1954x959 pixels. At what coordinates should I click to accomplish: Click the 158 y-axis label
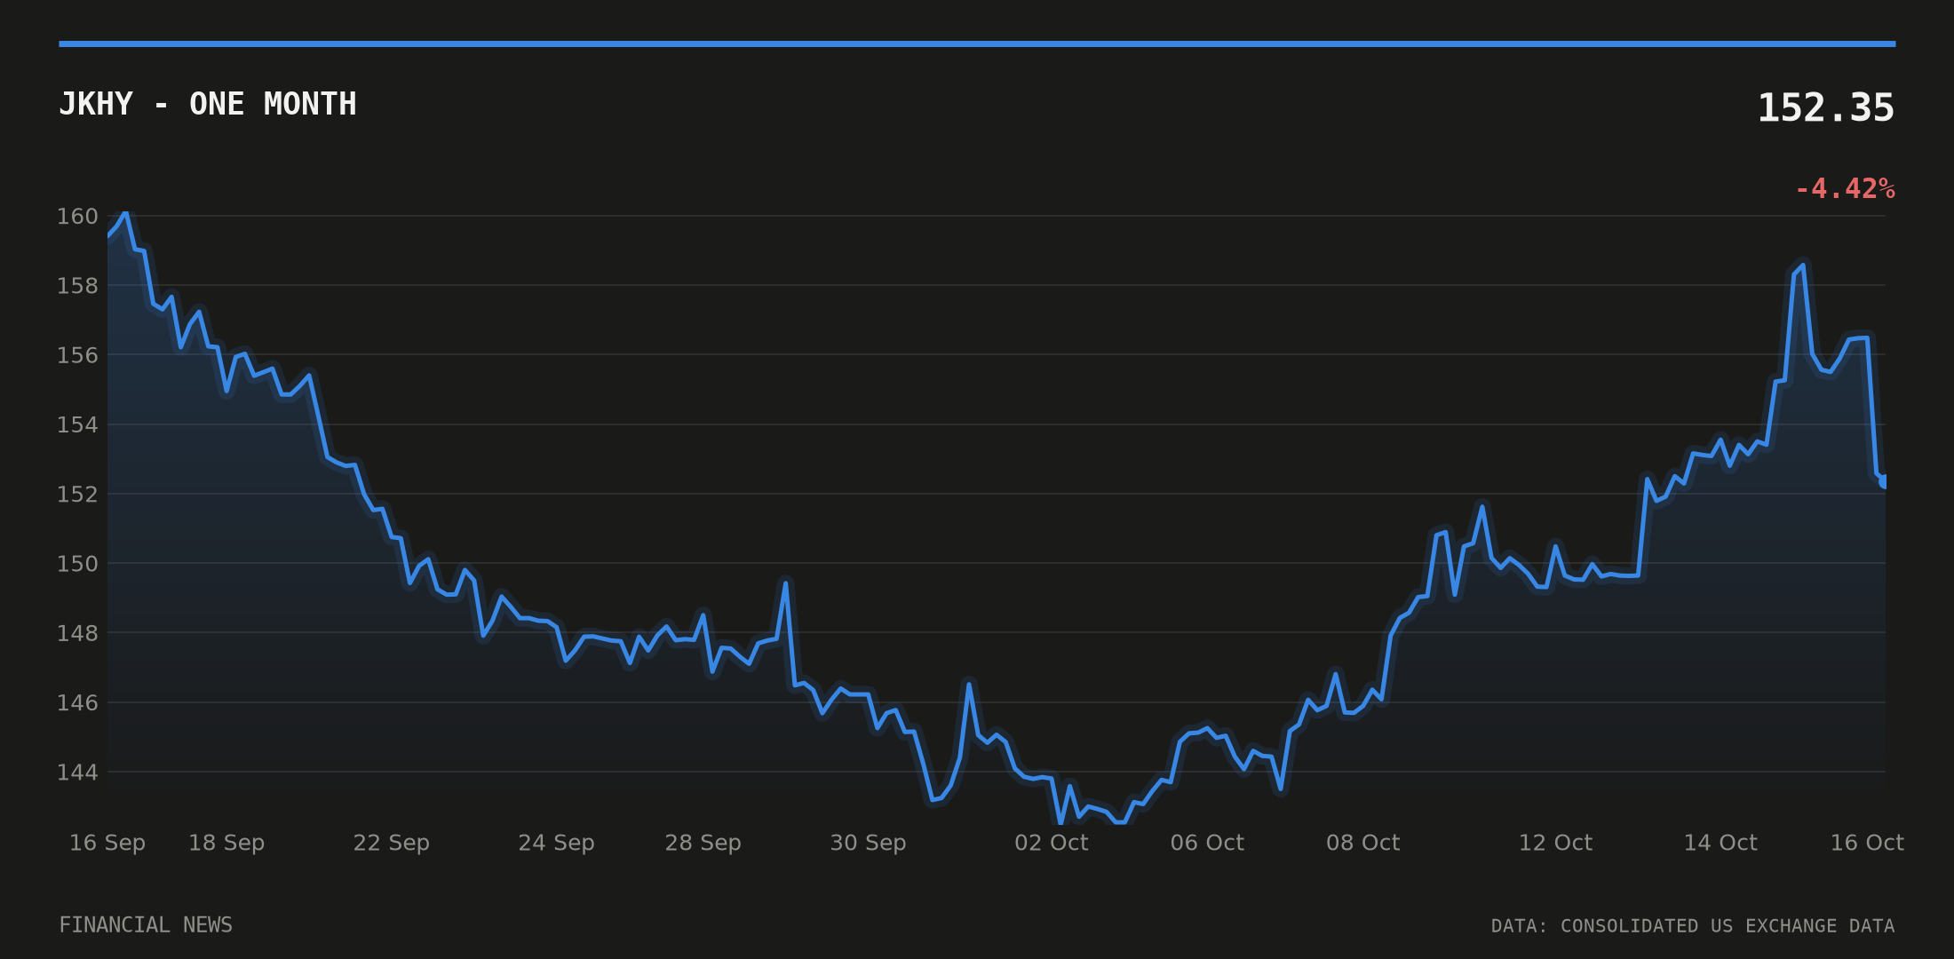[77, 286]
